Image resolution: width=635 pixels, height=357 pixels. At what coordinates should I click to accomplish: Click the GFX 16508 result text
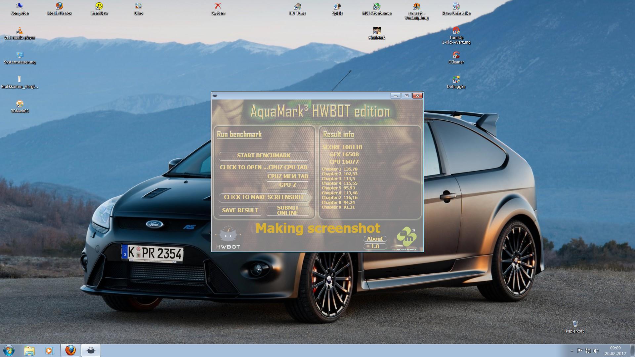tap(344, 154)
